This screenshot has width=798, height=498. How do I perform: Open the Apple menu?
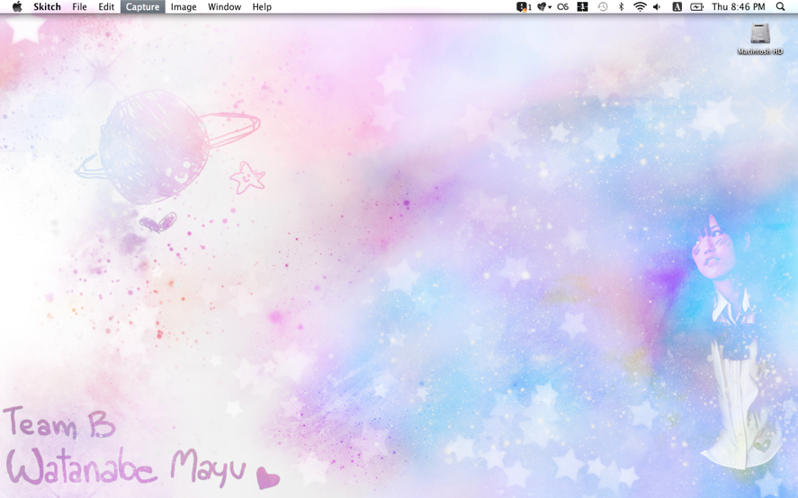pos(17,6)
